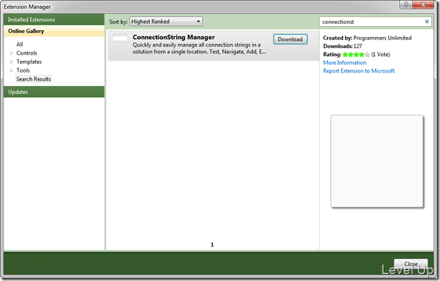Click the ConnectionString Manager extension icon
Viewport: 440px width, 281px height.
(x=120, y=38)
